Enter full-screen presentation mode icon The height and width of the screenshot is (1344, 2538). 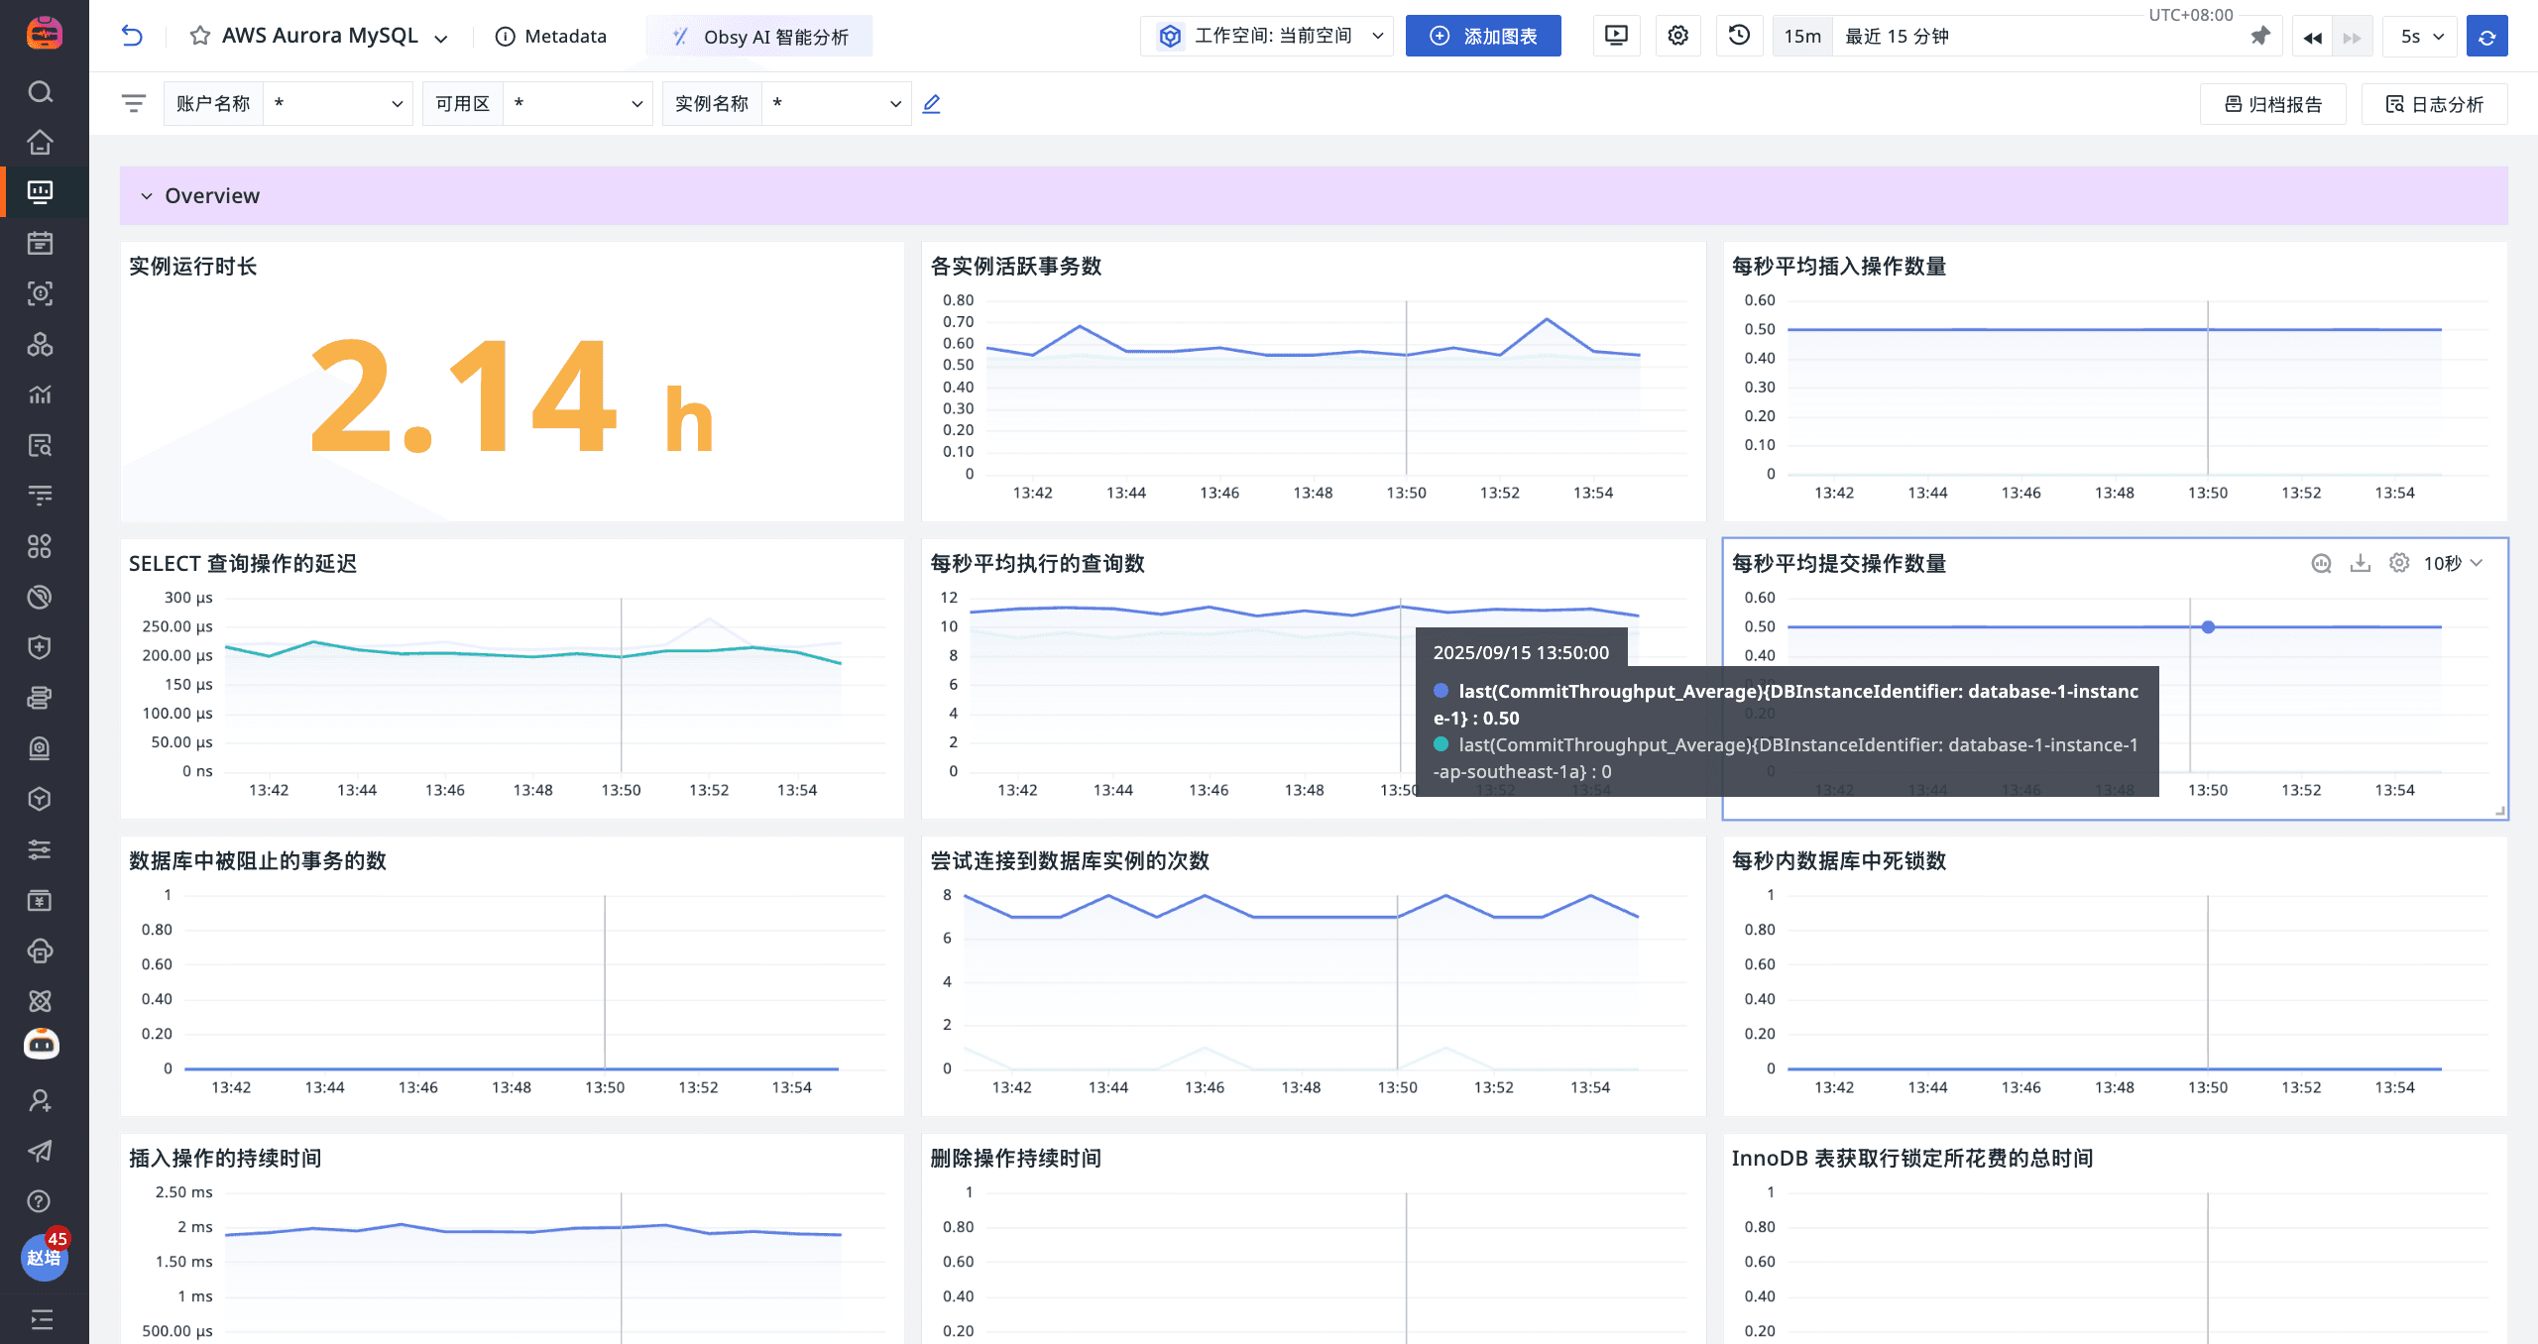pos(1616,37)
